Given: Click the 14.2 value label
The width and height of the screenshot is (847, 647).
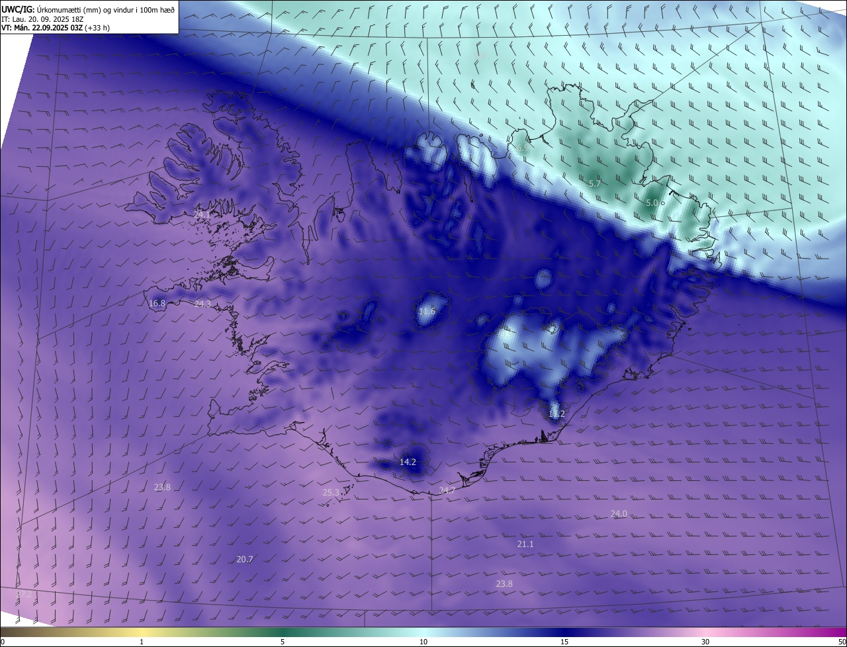Looking at the screenshot, I should (x=408, y=462).
